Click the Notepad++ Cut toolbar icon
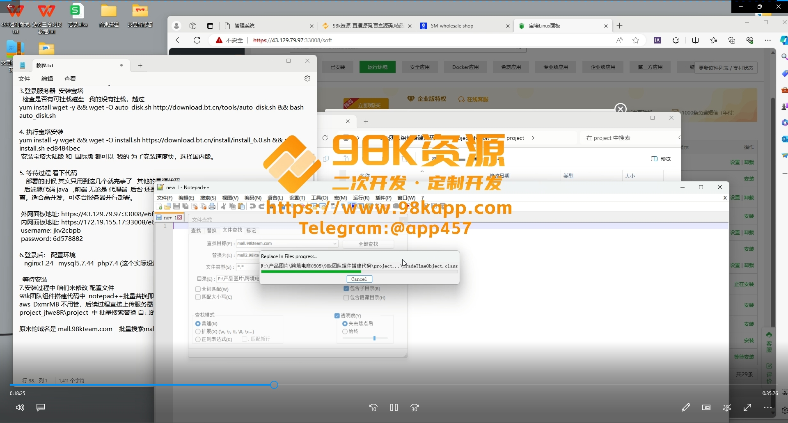 (223, 206)
